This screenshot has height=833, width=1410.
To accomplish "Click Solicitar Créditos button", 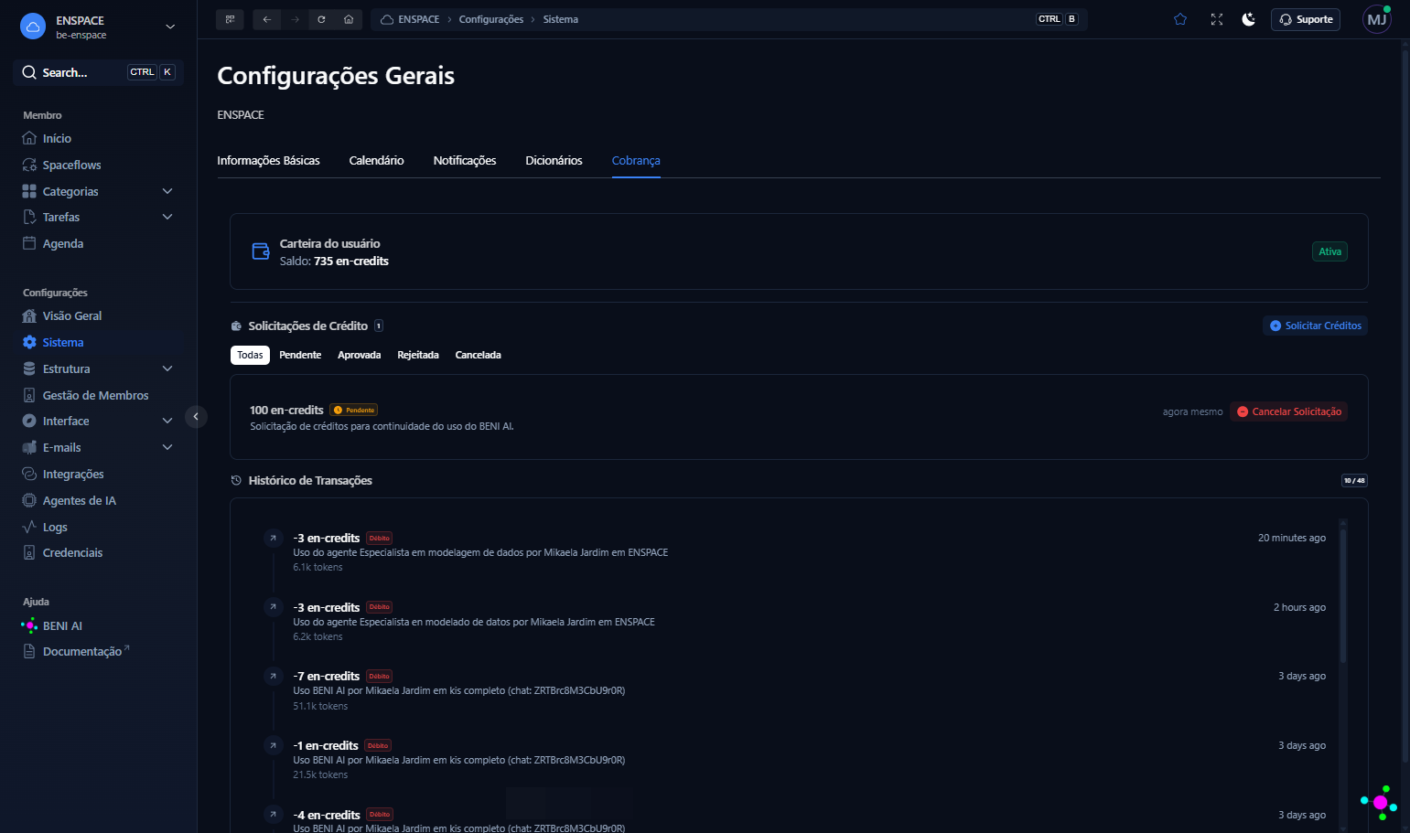I will (x=1315, y=326).
